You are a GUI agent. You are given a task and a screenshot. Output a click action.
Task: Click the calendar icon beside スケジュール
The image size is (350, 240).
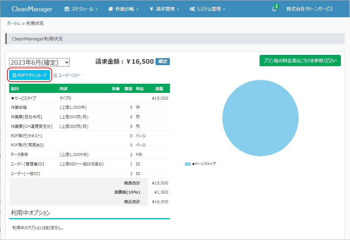click(67, 9)
